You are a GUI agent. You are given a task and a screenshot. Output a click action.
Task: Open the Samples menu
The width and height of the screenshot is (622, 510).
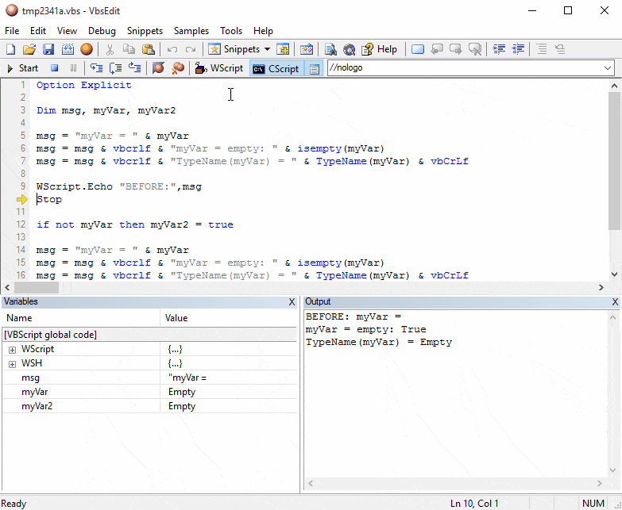click(x=191, y=31)
